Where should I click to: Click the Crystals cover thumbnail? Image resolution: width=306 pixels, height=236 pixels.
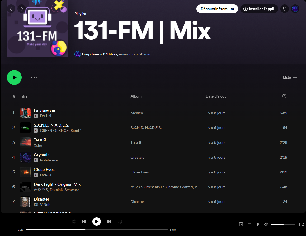(x=25, y=158)
